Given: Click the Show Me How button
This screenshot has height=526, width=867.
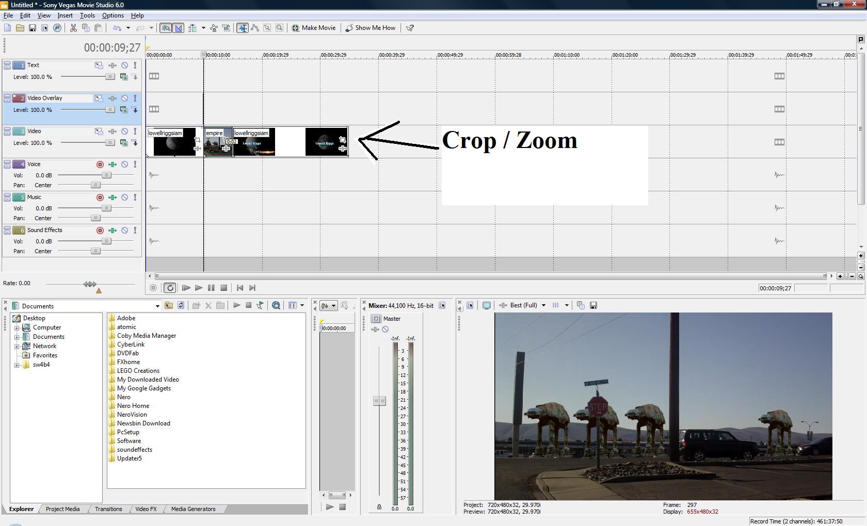Looking at the screenshot, I should tap(371, 28).
